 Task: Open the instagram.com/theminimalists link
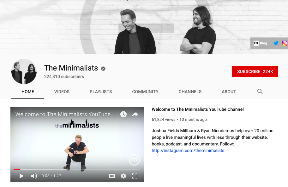tap(188, 150)
